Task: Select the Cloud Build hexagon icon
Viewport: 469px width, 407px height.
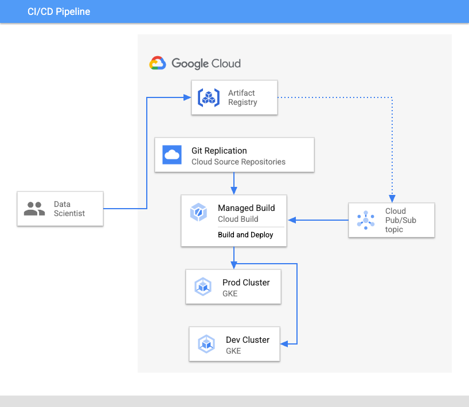Action: 198,212
